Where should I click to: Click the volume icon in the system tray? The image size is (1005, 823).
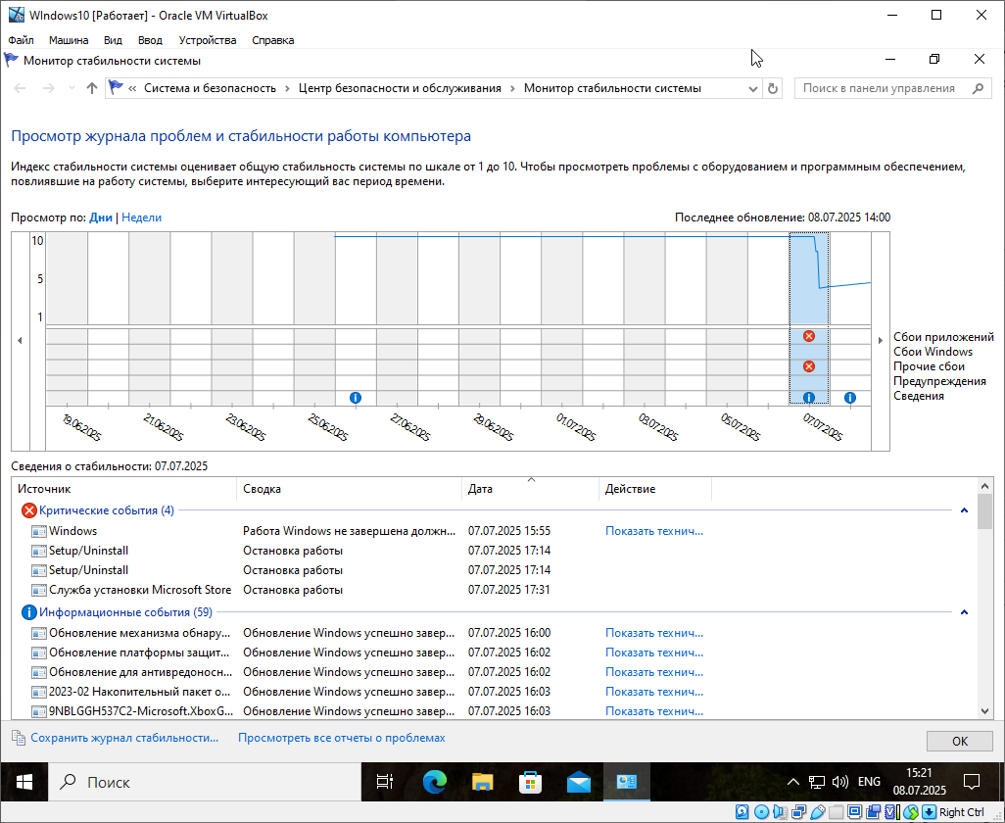(x=839, y=782)
